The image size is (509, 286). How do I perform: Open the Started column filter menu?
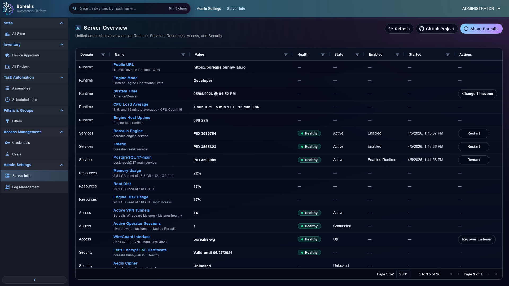[448, 54]
